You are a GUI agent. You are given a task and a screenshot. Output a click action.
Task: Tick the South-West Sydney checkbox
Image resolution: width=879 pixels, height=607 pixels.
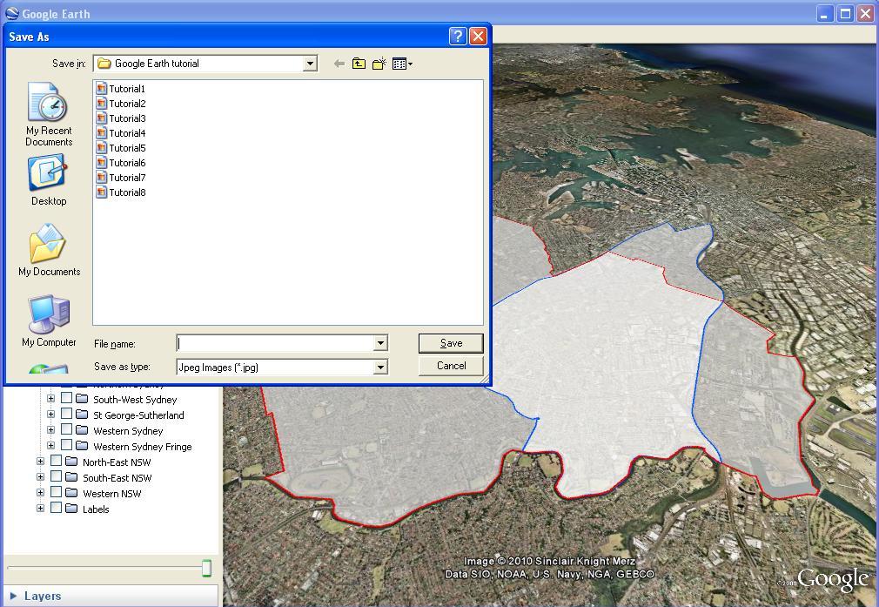click(x=66, y=398)
